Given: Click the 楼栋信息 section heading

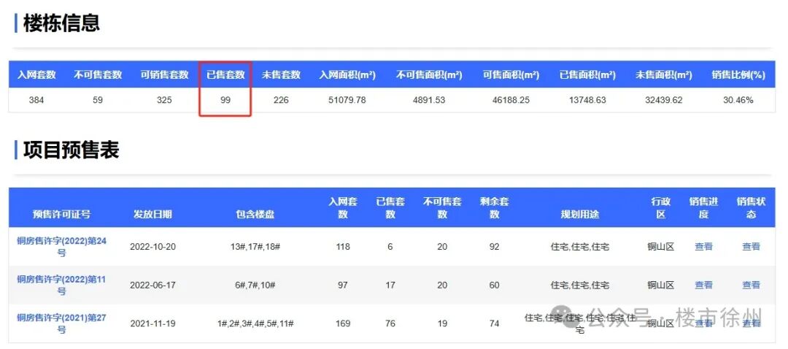Looking at the screenshot, I should pyautogui.click(x=61, y=23).
